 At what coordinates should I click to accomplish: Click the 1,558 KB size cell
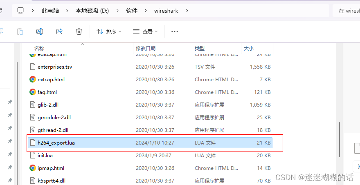[x=260, y=67]
